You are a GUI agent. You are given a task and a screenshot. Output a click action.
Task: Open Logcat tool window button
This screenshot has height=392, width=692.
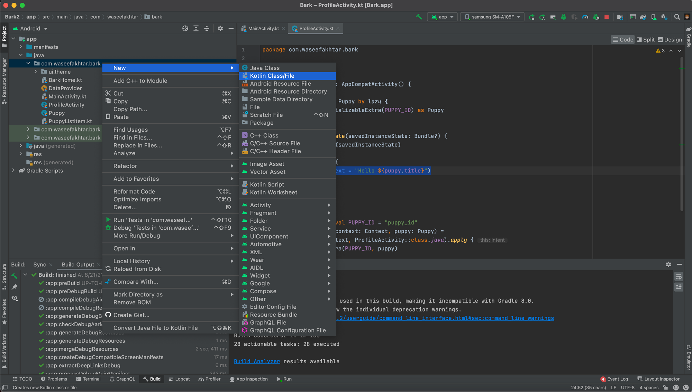pos(179,379)
